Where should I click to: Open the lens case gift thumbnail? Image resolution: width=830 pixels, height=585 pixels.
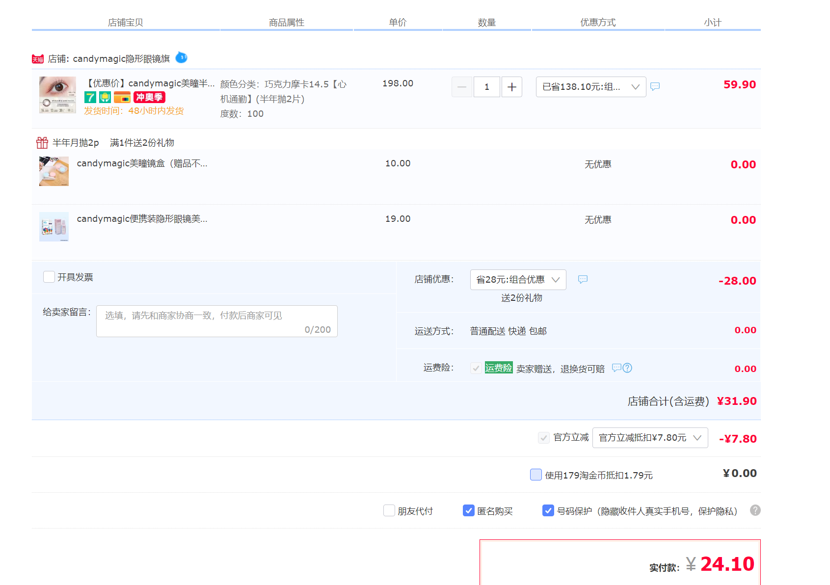54,171
